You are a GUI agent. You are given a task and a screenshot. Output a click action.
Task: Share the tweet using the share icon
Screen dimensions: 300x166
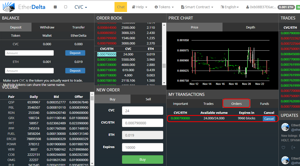click(293, 148)
